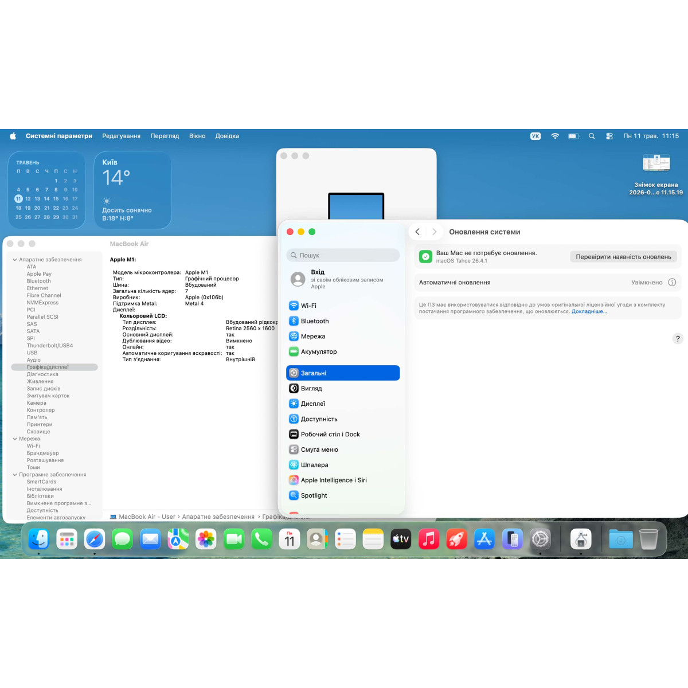The width and height of the screenshot is (688, 688).
Task: Click the help question mark button
Action: coord(678,339)
